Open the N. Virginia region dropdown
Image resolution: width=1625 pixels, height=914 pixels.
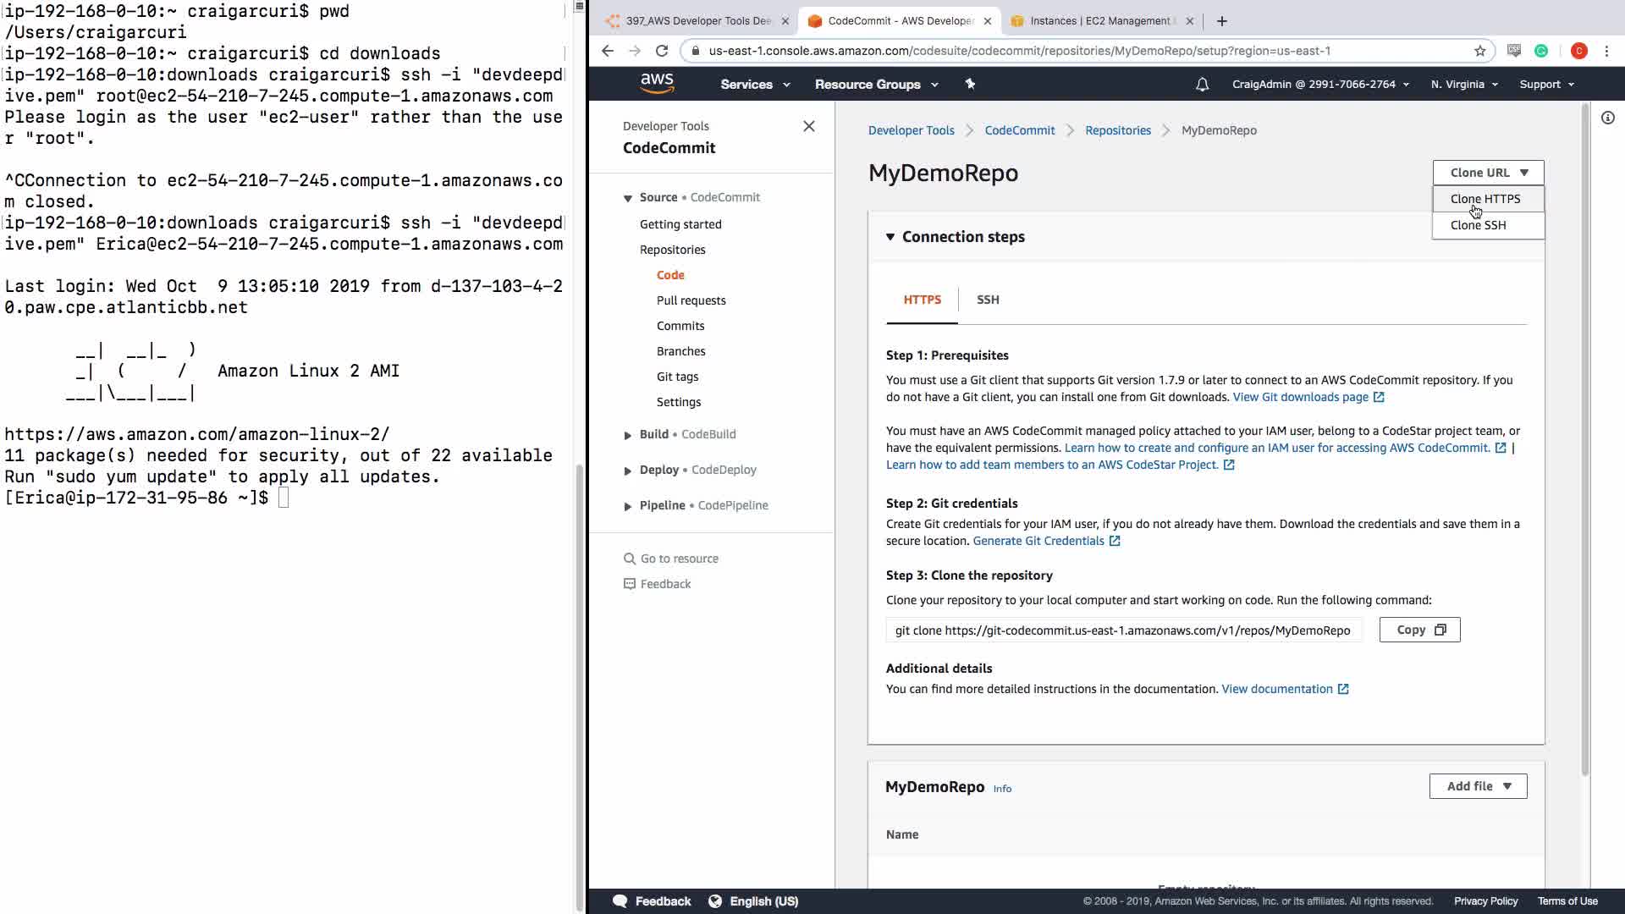1464,85
